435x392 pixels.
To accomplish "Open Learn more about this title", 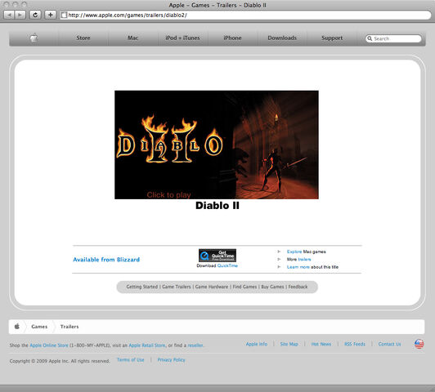I will tap(298, 267).
